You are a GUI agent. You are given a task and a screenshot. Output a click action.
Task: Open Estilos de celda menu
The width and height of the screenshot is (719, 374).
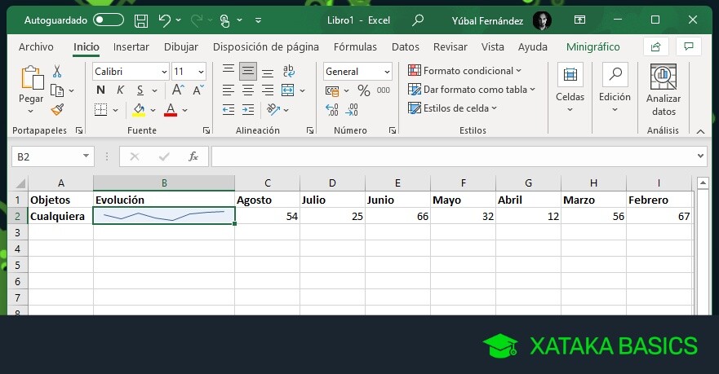coord(453,108)
